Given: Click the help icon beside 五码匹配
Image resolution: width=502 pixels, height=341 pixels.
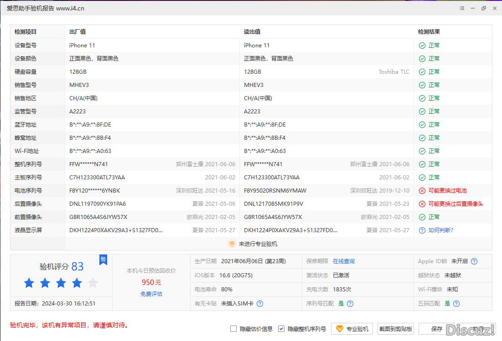Looking at the screenshot, I should [456, 304].
